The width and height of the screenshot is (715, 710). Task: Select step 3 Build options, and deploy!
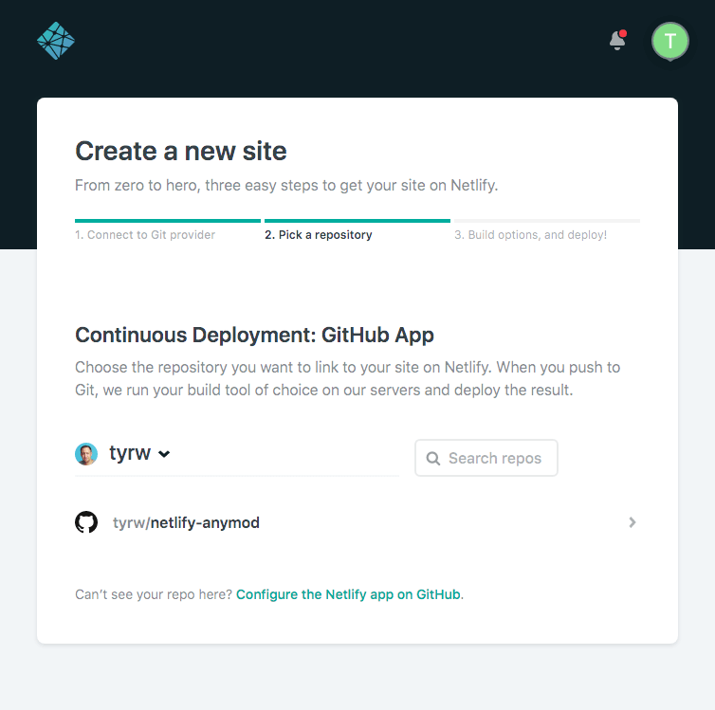pos(530,235)
